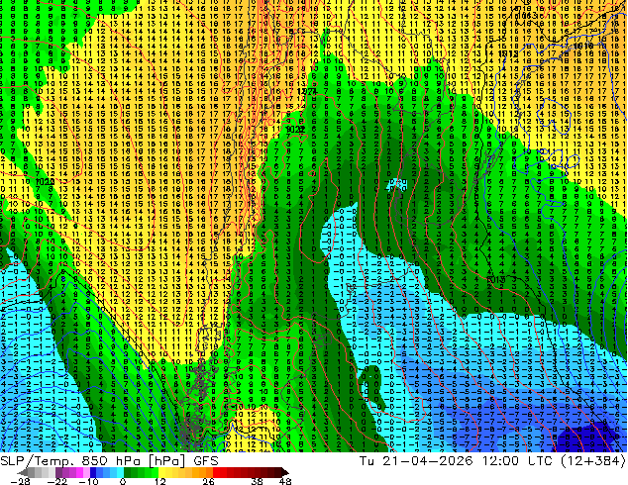Click the dark green swatch right of 0 in the legend
The image size is (628, 485).
(x=128, y=472)
